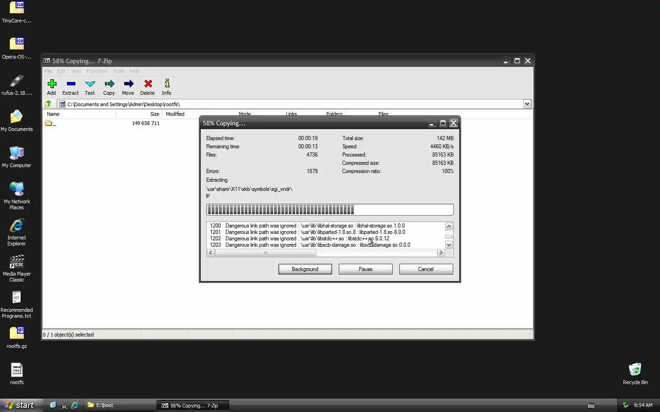Viewport: 660px width, 412px height.
Task: Maximize the 58% Copying dialog
Action: [443, 123]
